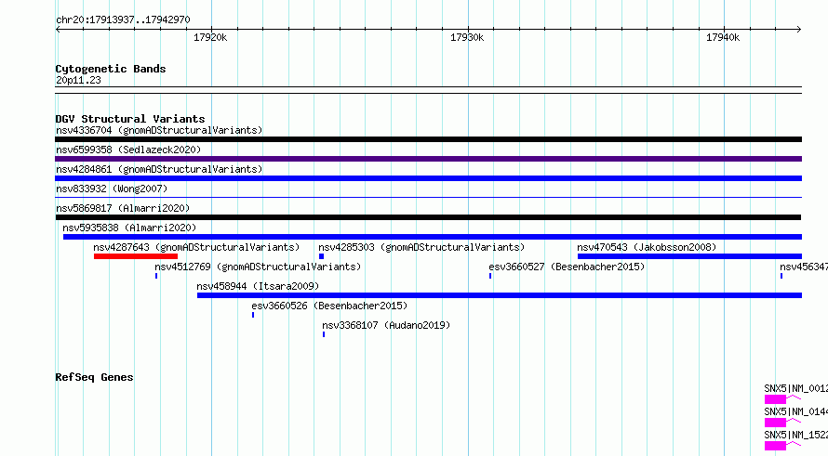Select the first SNX5 magenta exon box
Screen dimensions: 828x456
coord(775,399)
